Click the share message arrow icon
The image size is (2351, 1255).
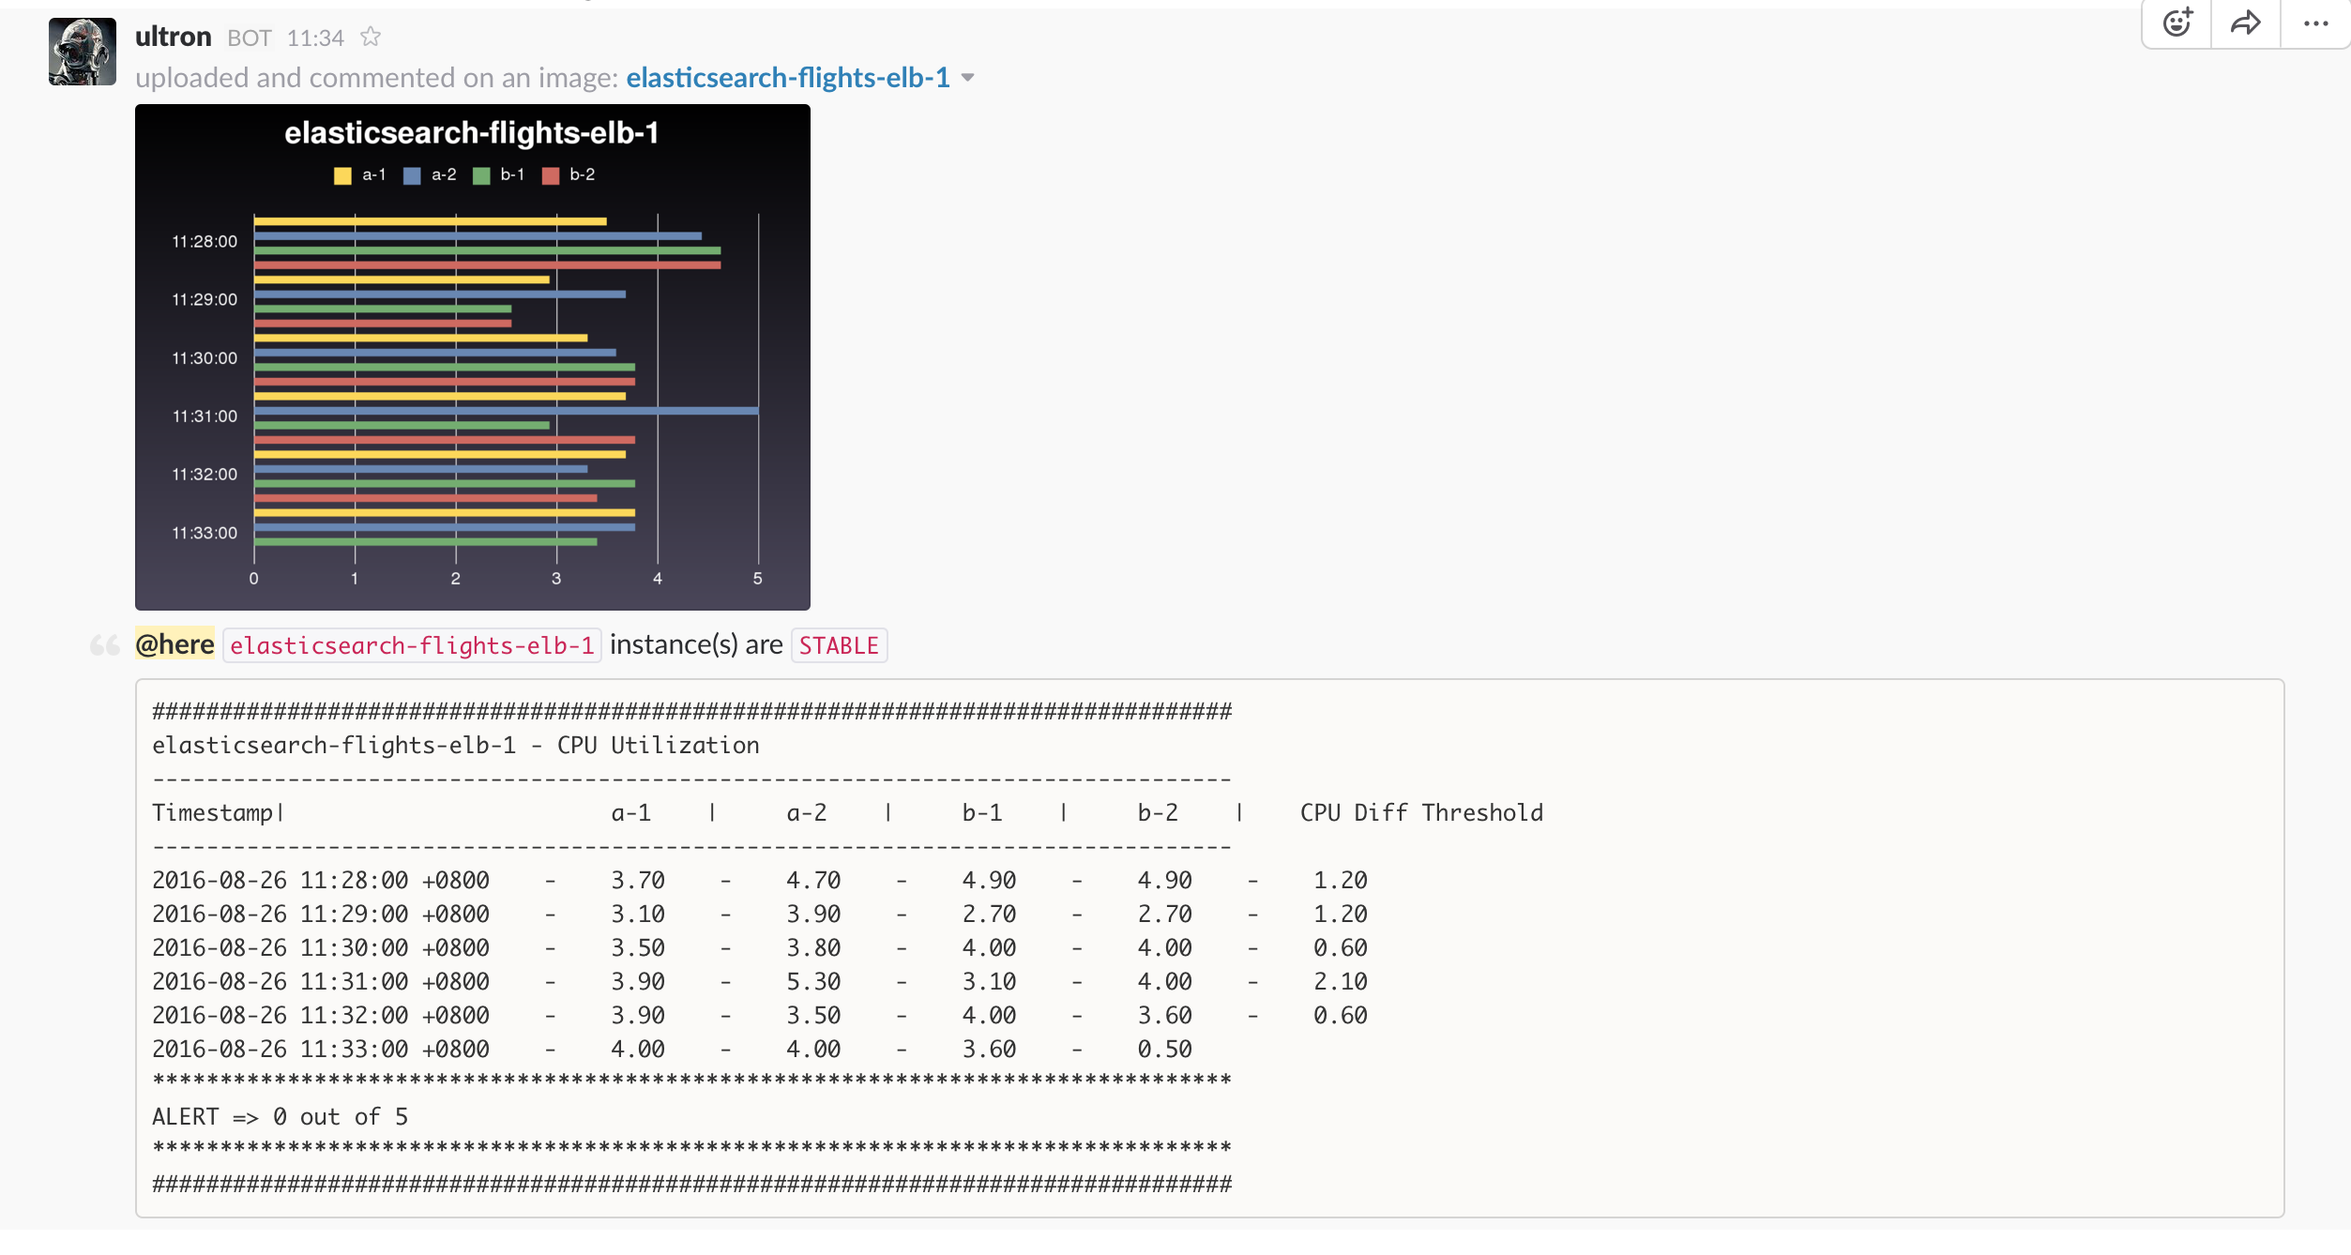click(x=2246, y=23)
